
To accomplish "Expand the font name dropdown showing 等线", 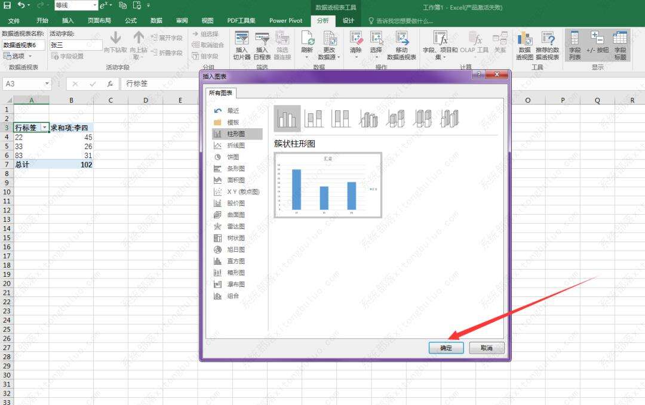I will coord(94,5).
